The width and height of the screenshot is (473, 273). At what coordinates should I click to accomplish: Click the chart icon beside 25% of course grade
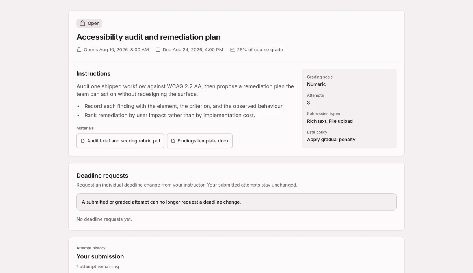[x=233, y=50]
